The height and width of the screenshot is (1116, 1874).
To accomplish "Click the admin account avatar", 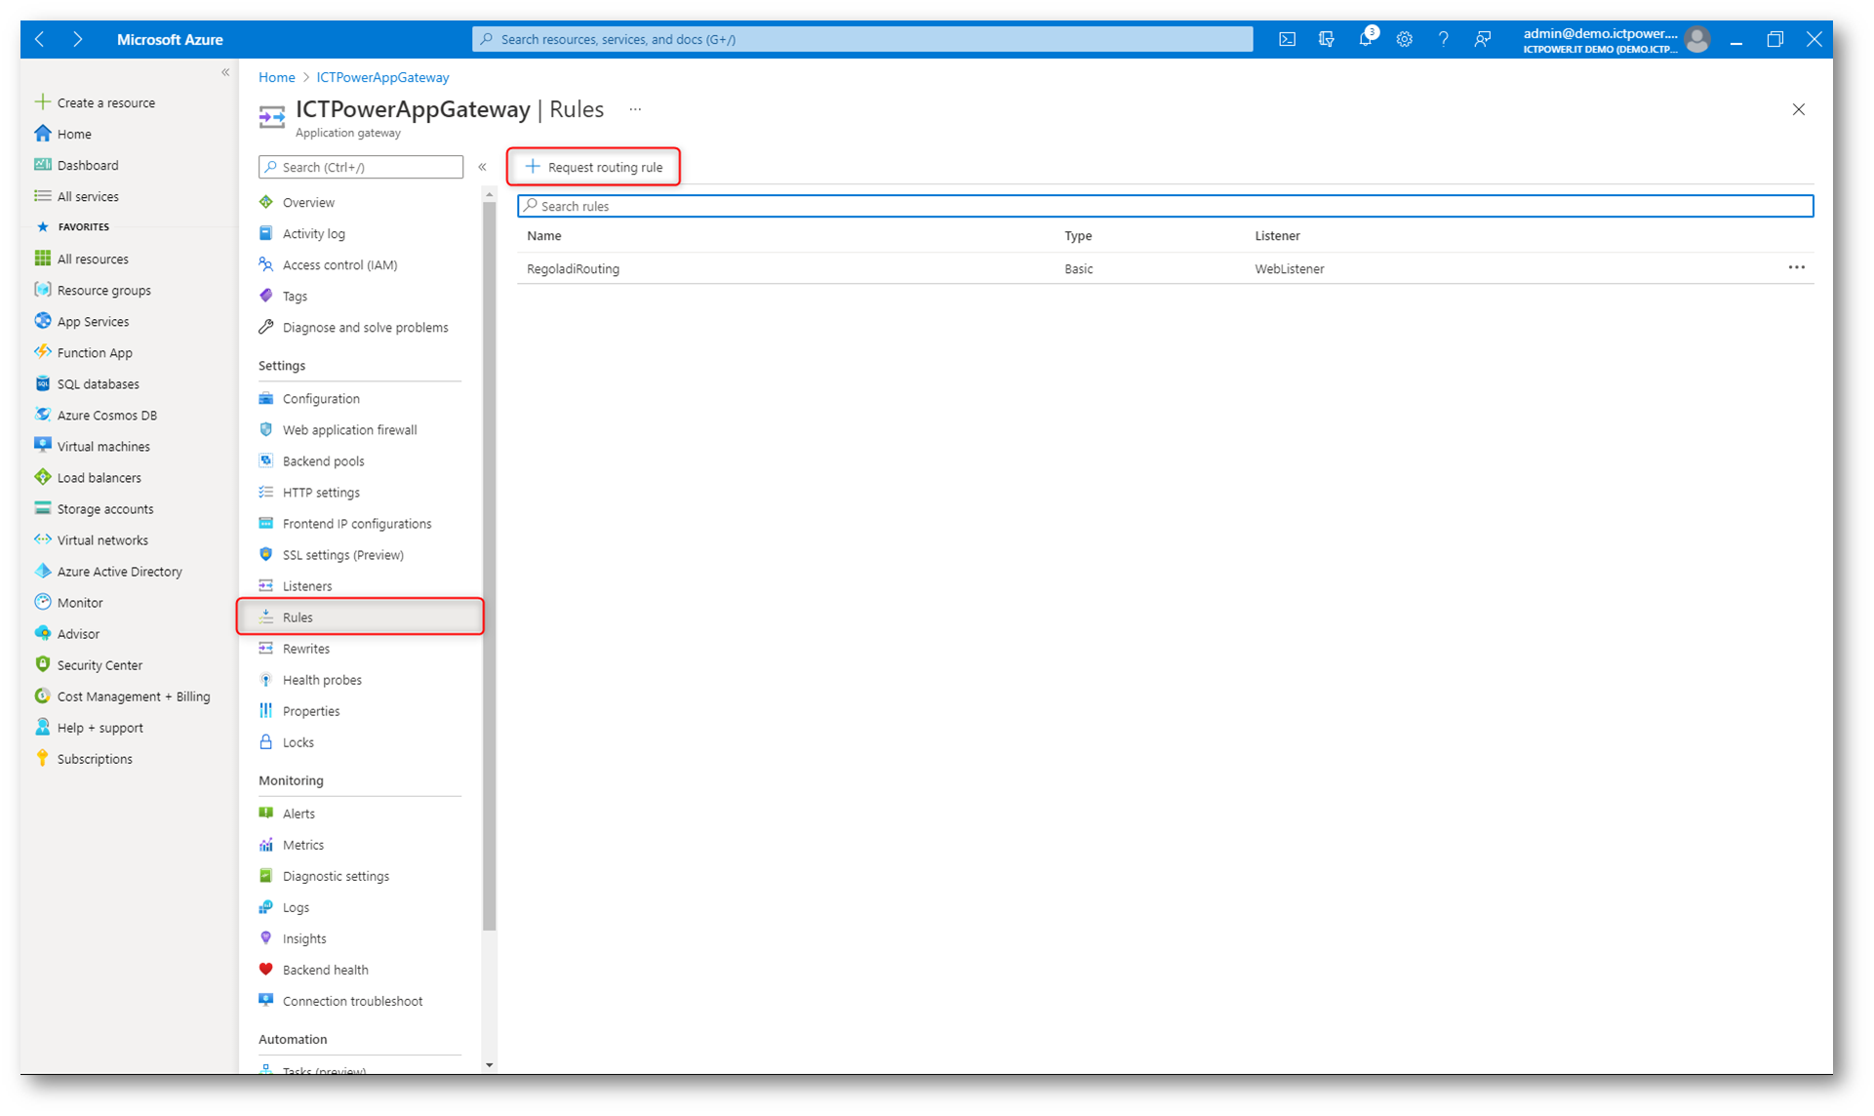I will pyautogui.click(x=1696, y=39).
